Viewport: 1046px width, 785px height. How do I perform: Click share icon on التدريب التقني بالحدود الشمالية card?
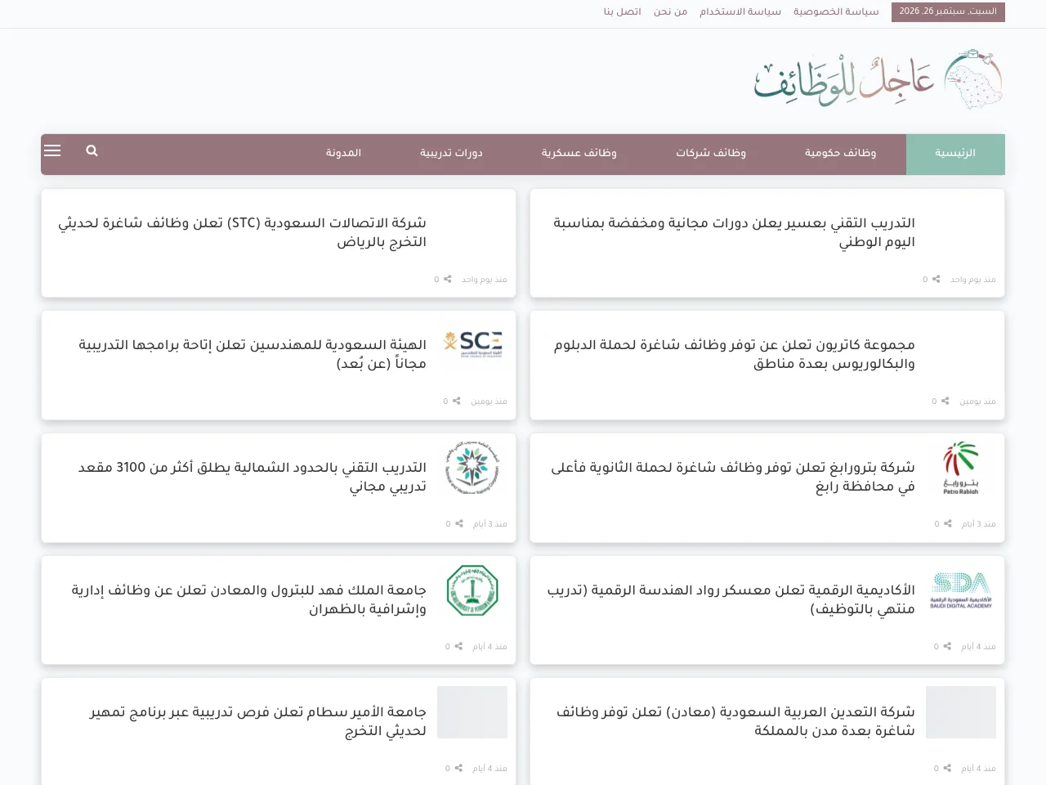(459, 523)
